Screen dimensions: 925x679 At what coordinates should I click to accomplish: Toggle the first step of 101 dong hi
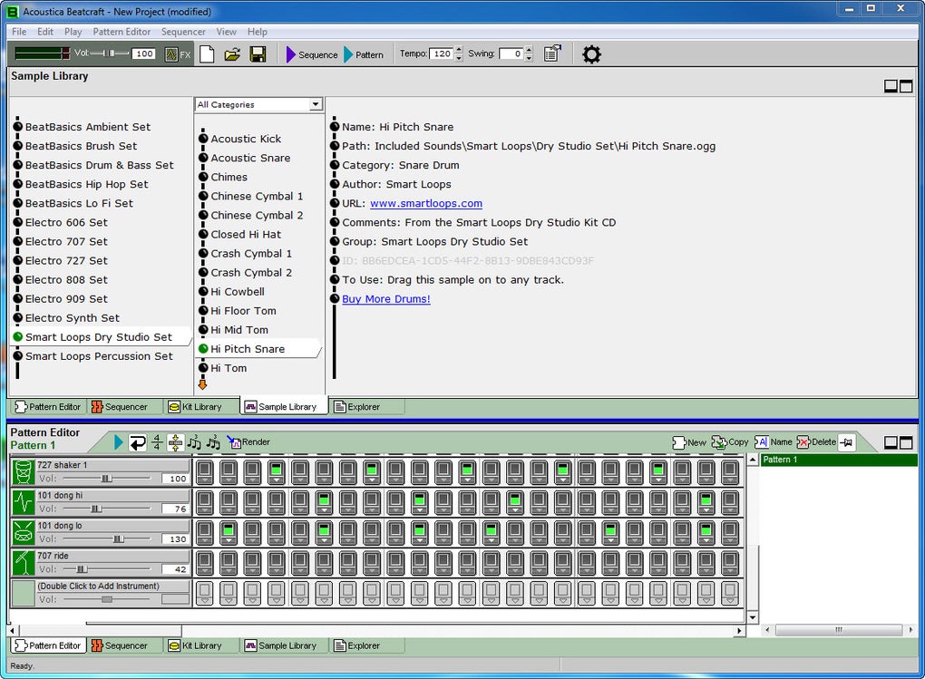[204, 501]
